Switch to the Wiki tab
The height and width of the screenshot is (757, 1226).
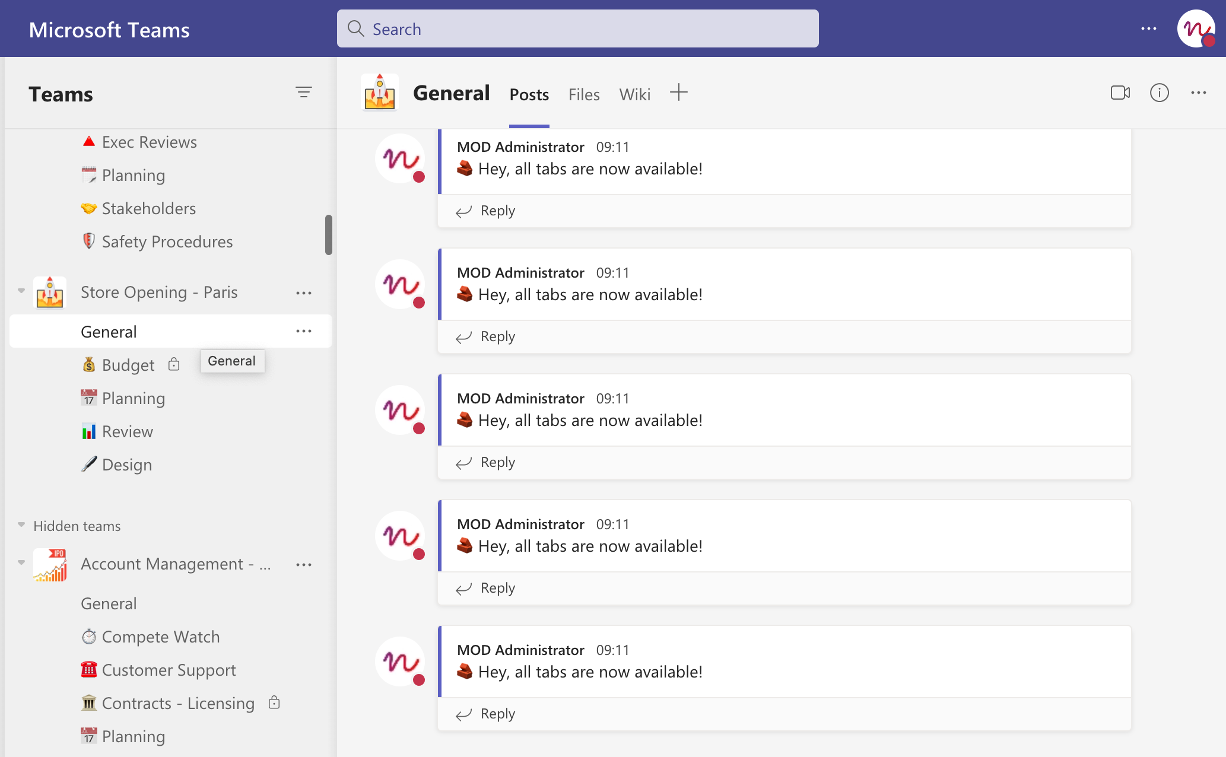(x=634, y=95)
